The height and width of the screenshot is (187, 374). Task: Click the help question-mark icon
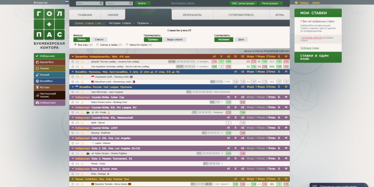coord(296,3)
